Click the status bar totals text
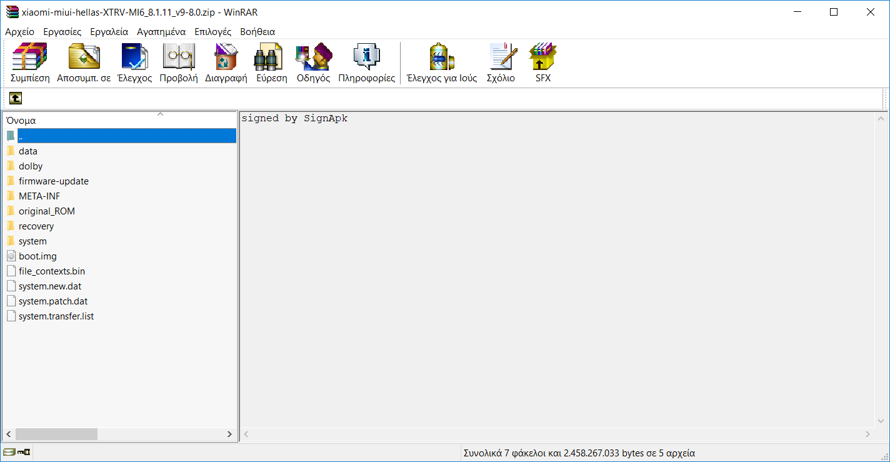This screenshot has height=462, width=890. point(579,453)
